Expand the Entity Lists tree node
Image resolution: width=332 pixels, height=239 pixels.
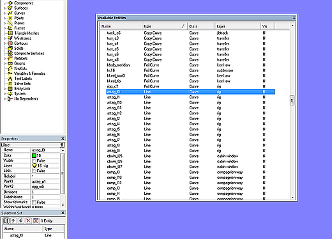tap(4, 89)
